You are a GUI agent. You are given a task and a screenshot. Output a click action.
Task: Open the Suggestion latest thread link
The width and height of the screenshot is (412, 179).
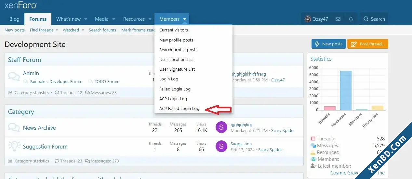tap(241, 144)
